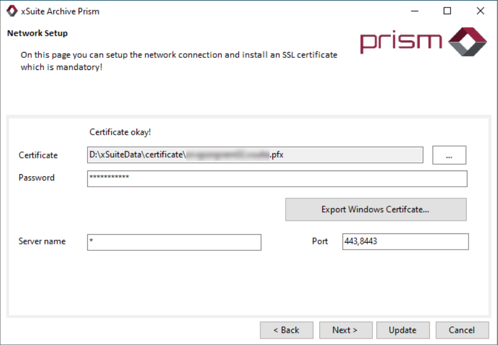
Task: Proceed with the Next button
Action: pyautogui.click(x=345, y=330)
